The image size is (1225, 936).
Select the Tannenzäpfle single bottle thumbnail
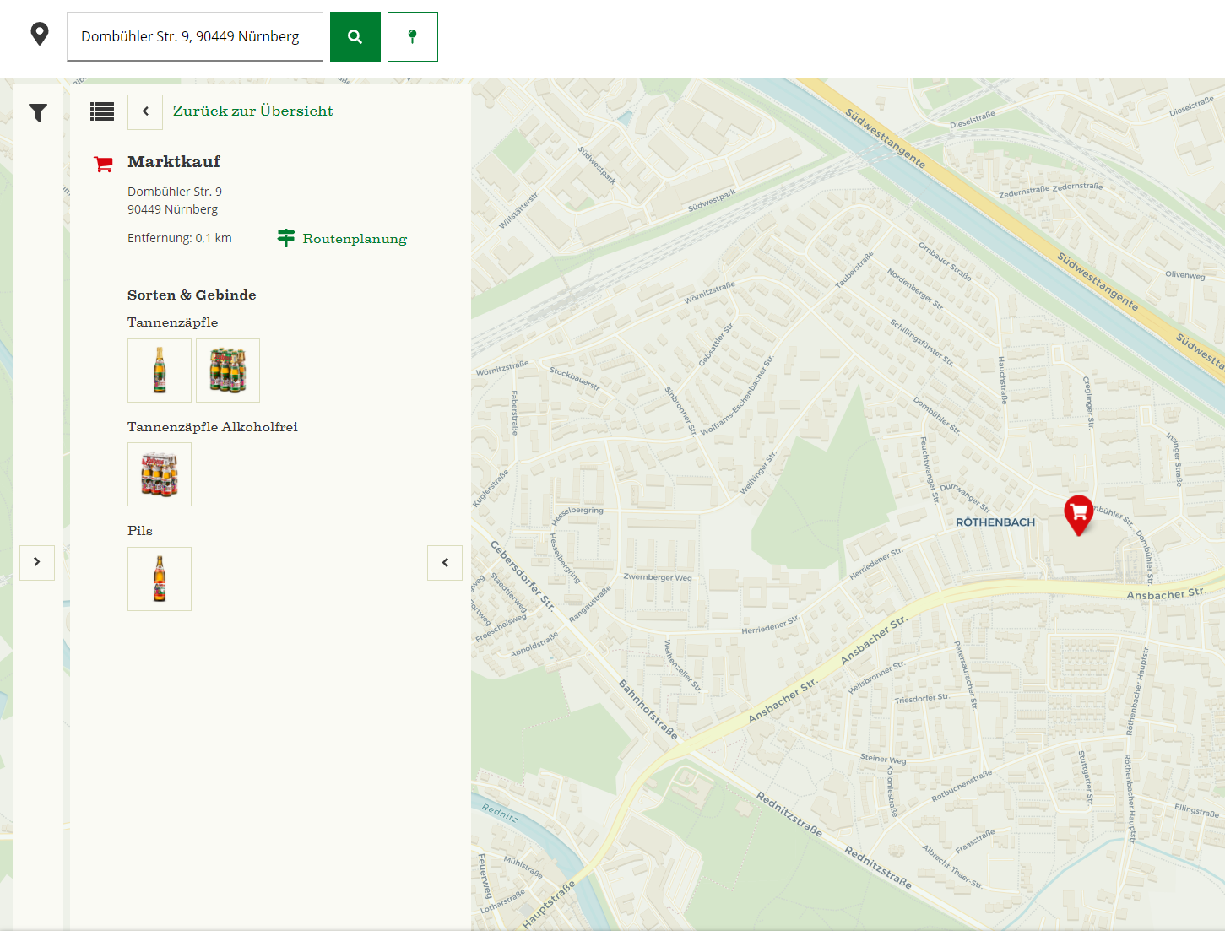(160, 371)
